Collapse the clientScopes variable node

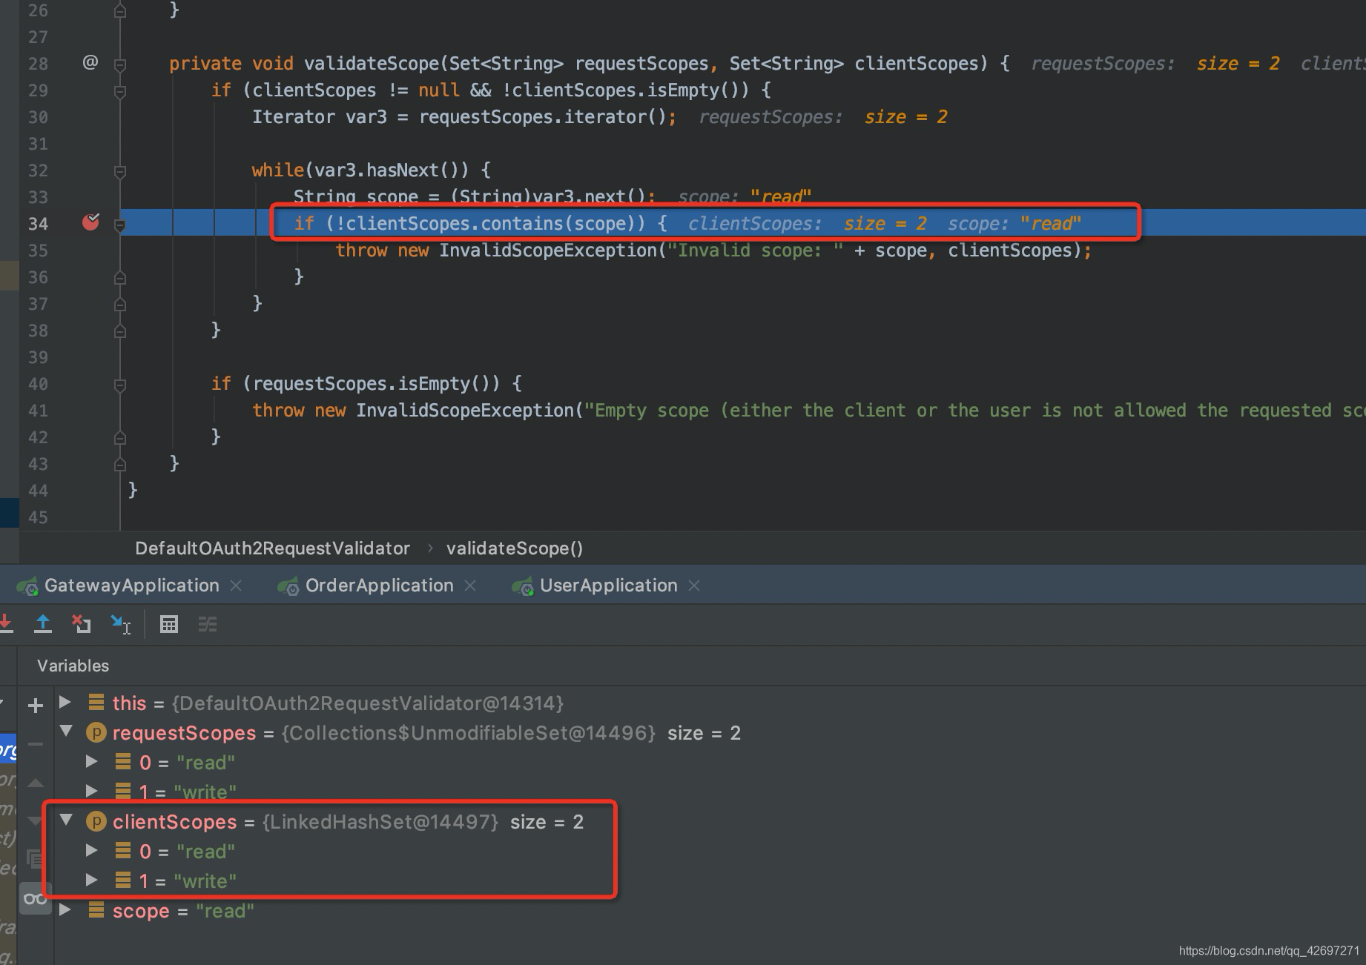66,820
